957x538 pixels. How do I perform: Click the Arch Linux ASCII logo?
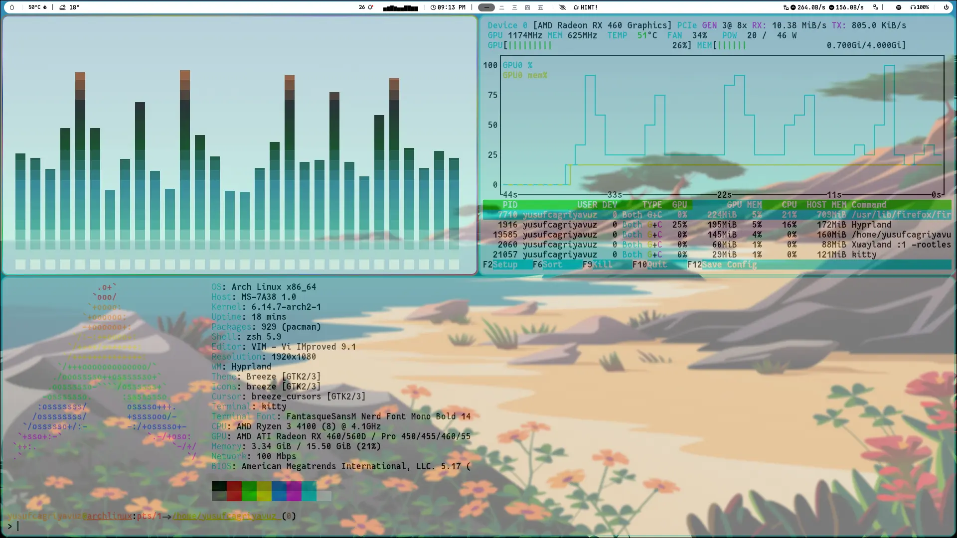pyautogui.click(x=105, y=371)
